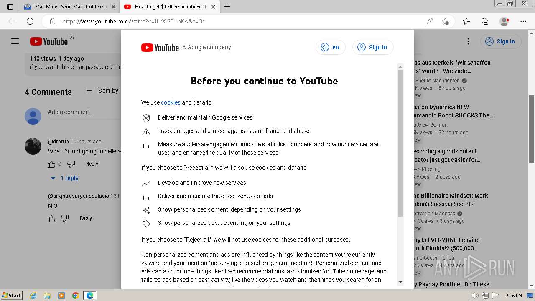Expand the 1 reply thread
535x301 pixels.
[65, 178]
